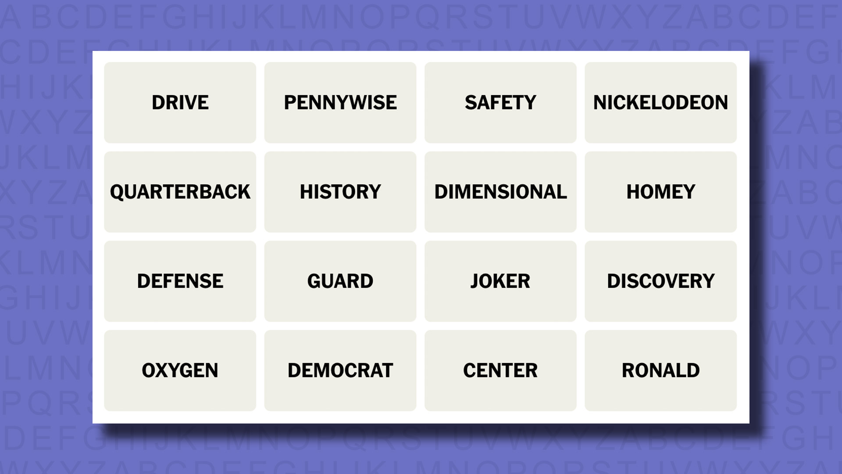Click the OXYGEN tile
Image resolution: width=842 pixels, height=474 pixels.
click(180, 370)
